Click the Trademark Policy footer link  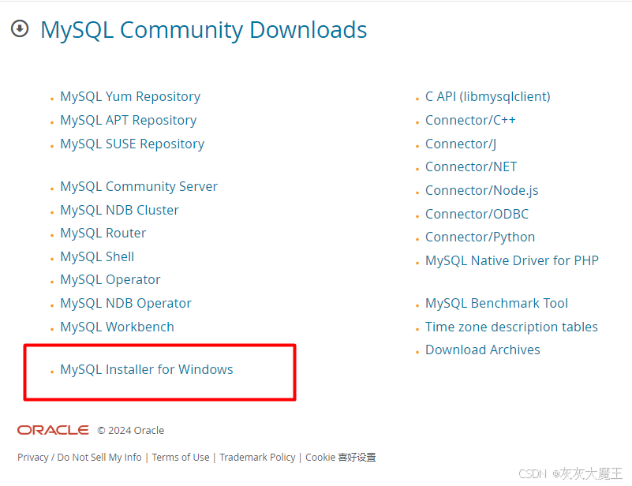(257, 458)
